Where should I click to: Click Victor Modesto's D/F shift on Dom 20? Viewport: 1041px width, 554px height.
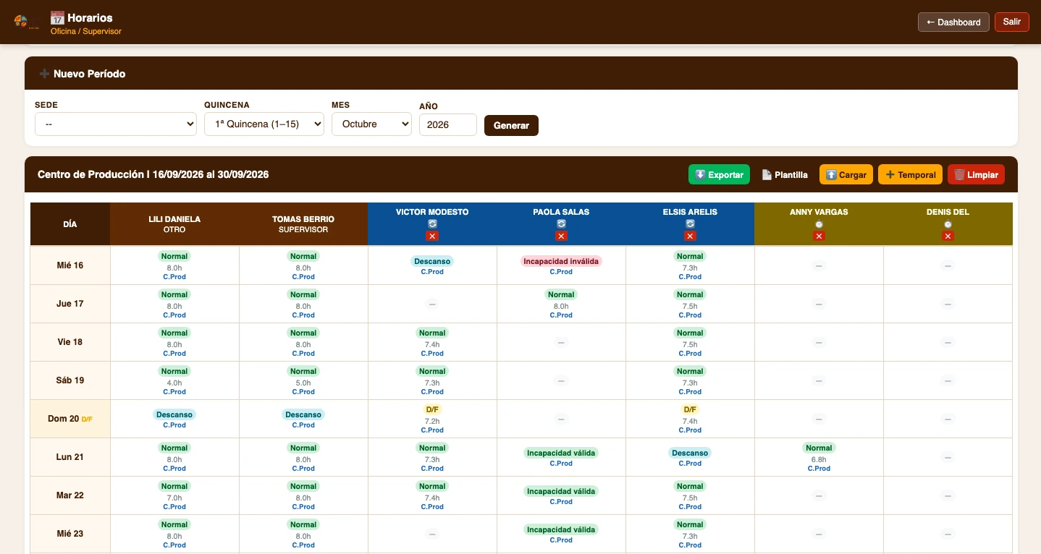[432, 419]
